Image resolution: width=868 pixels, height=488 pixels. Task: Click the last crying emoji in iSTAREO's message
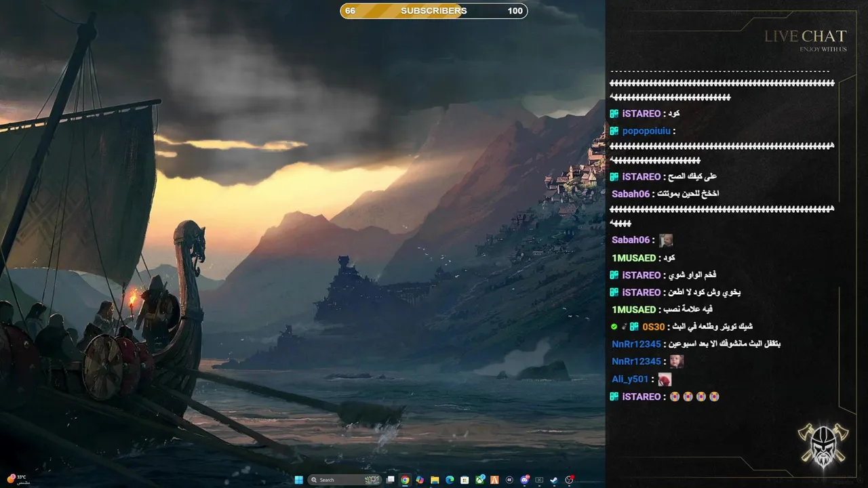point(714,396)
